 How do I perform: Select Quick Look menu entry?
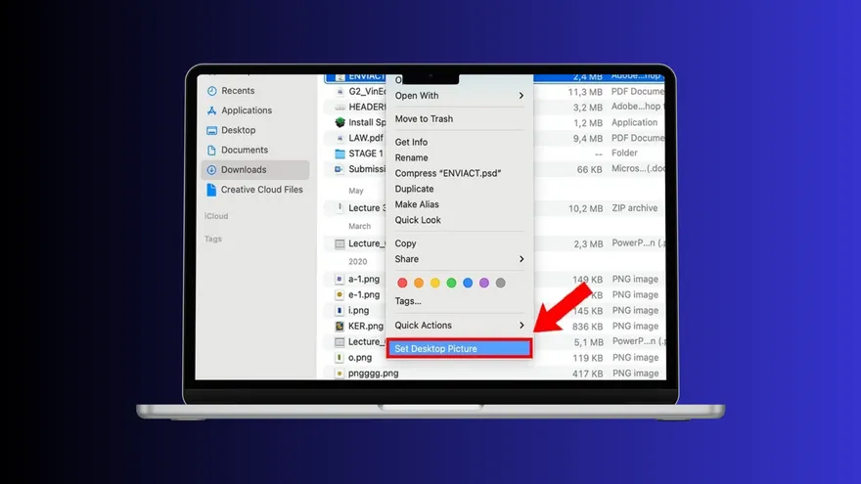pyautogui.click(x=418, y=220)
